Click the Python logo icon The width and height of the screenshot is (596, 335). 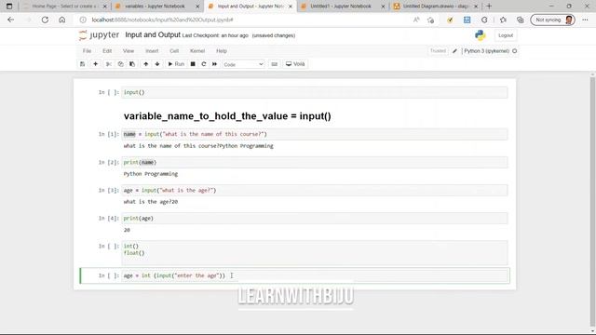click(481, 35)
